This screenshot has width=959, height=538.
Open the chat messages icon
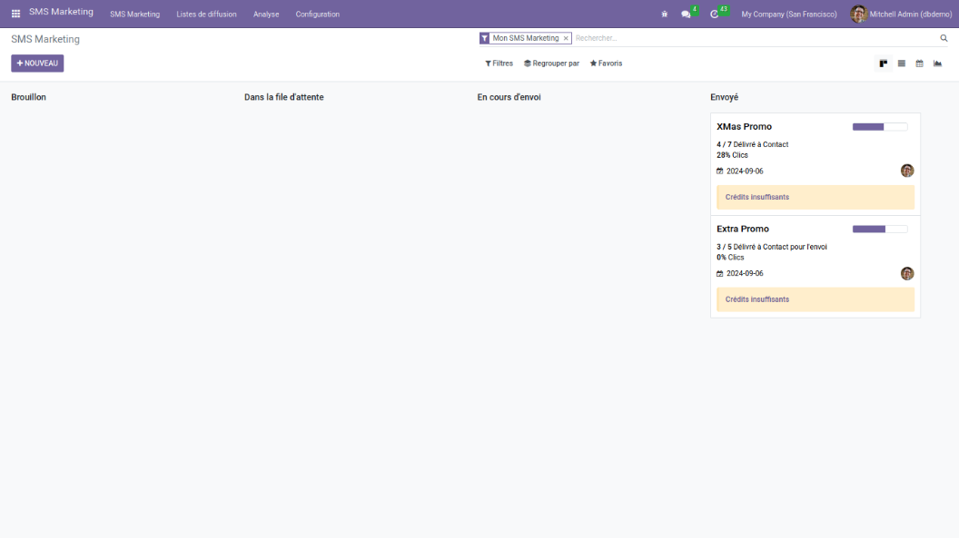[x=687, y=15]
